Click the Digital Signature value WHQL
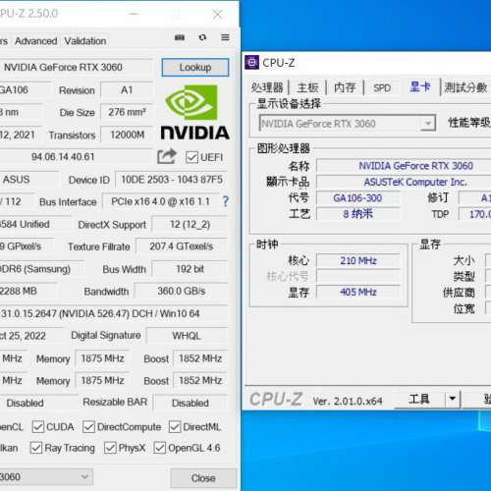 [x=187, y=336]
